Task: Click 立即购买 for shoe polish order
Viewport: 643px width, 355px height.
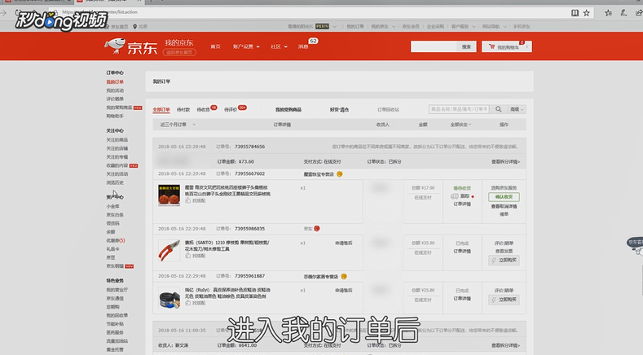Action: tap(504, 300)
